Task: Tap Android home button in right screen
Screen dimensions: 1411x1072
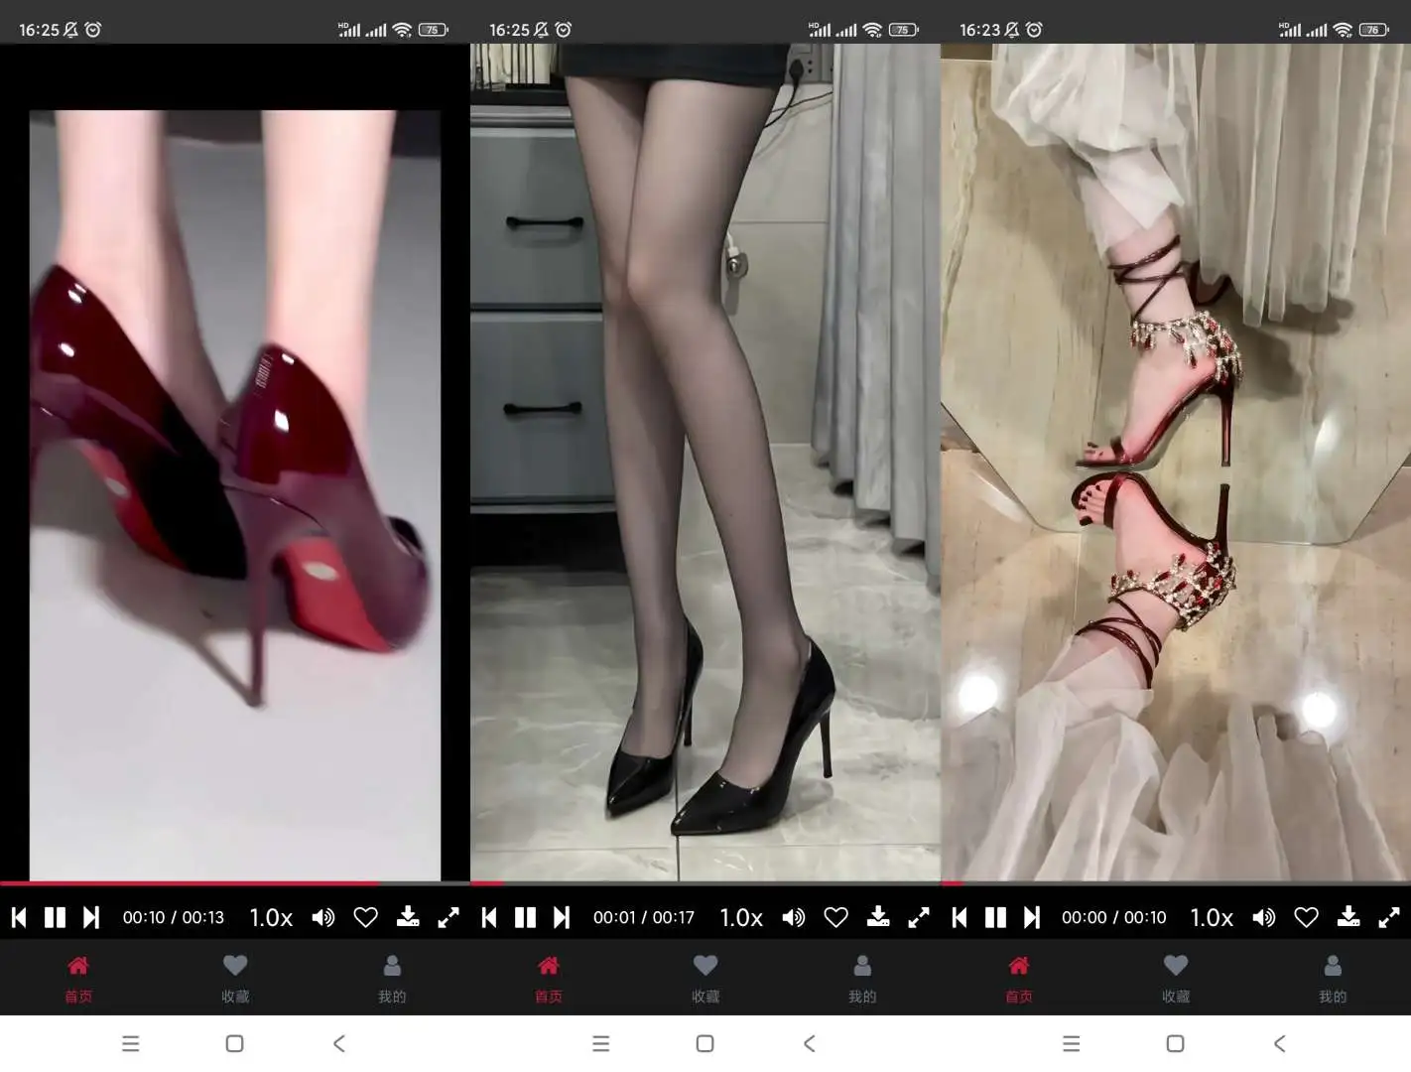Action: point(1175,1043)
